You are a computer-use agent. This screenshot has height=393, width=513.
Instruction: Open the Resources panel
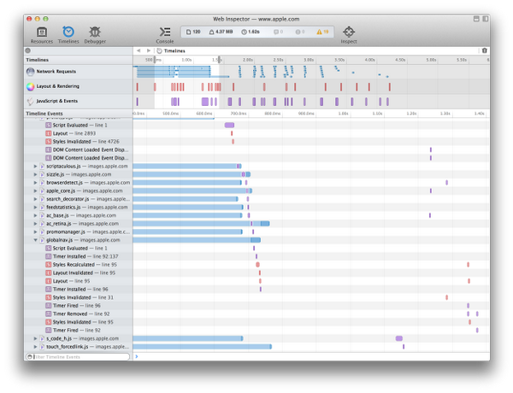point(42,35)
